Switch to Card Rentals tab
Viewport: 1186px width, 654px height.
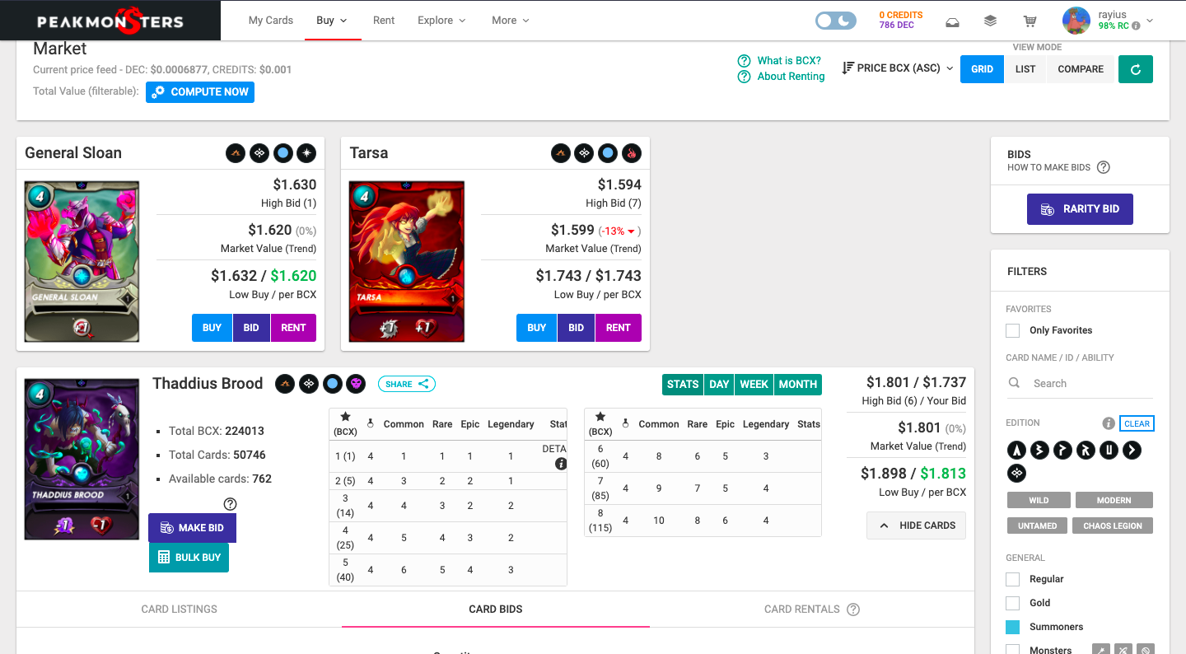812,610
